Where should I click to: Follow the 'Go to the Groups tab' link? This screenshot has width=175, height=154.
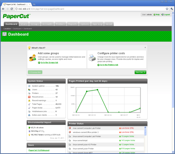49,62
